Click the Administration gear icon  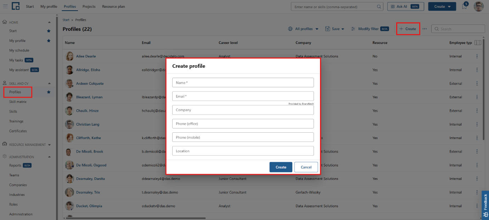click(5, 156)
